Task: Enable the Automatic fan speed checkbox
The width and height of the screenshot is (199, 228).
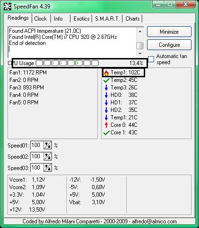Action: click(151, 59)
